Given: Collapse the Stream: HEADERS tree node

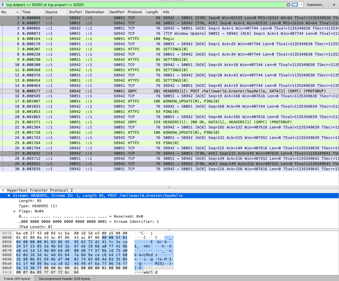Looking at the screenshot, I should coord(9,196).
